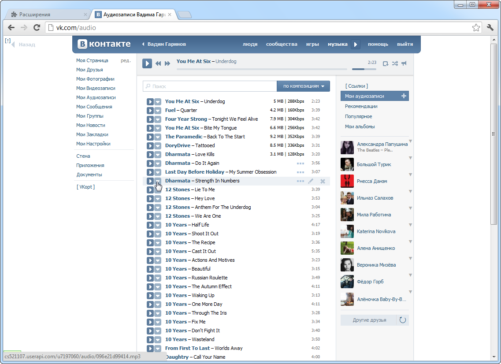Click header play button next to музыка
The height and width of the screenshot is (364, 501).
point(355,45)
